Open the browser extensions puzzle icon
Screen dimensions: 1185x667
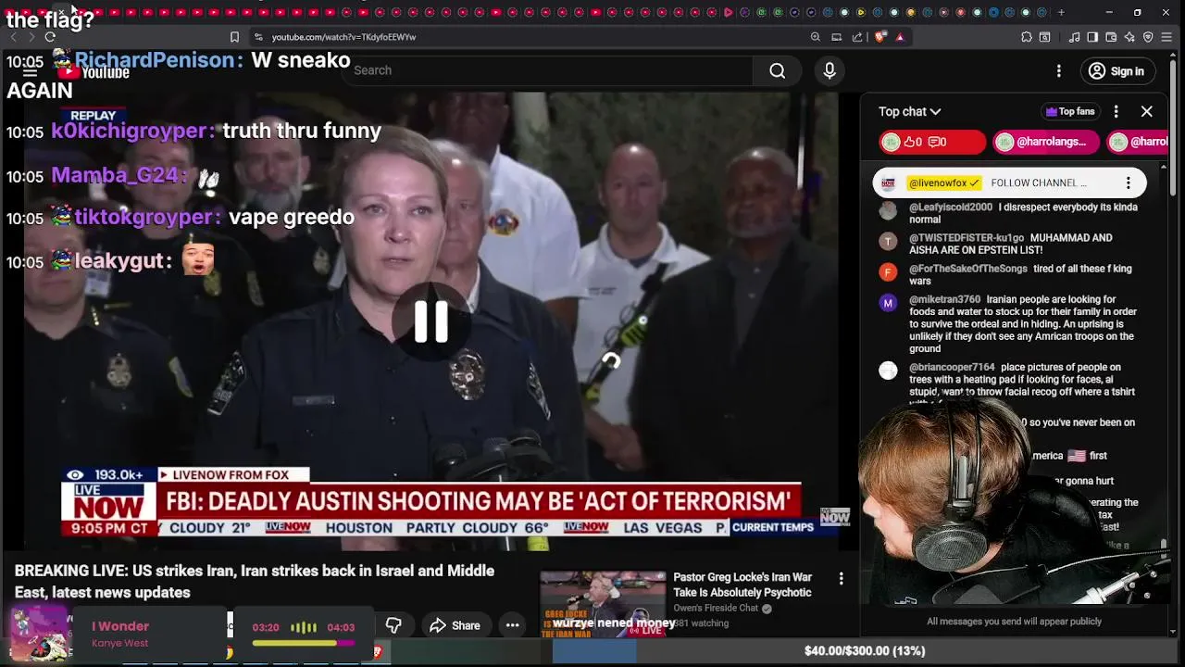click(x=1027, y=37)
